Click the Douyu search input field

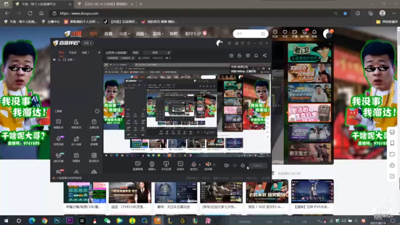tap(247, 33)
